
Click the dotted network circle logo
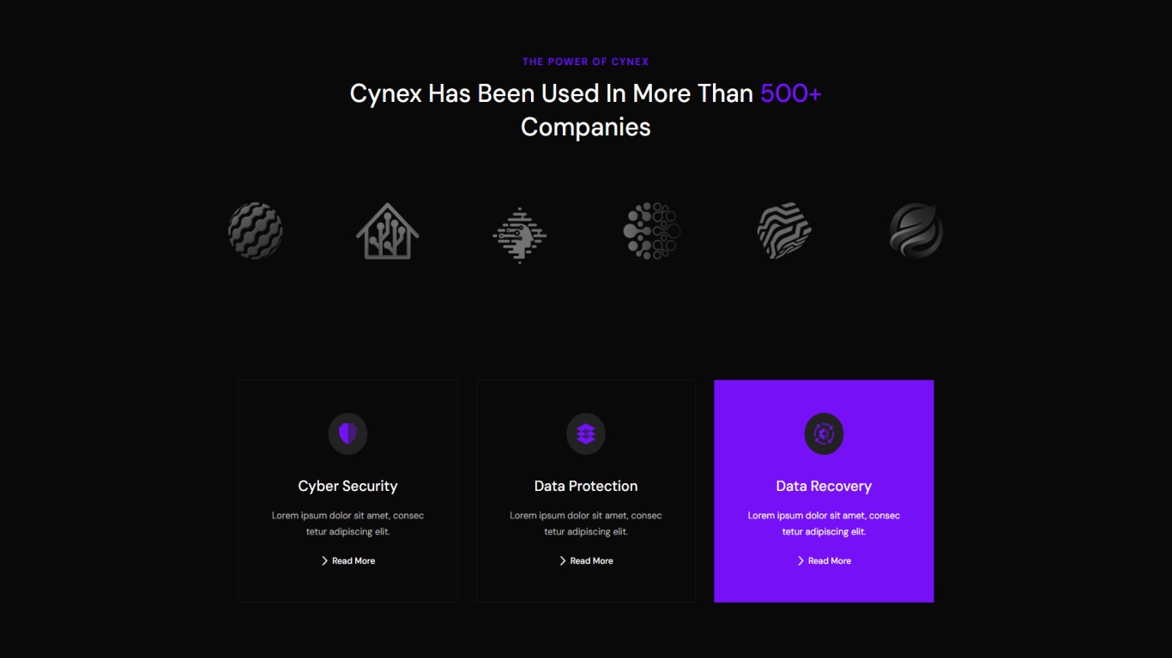652,230
